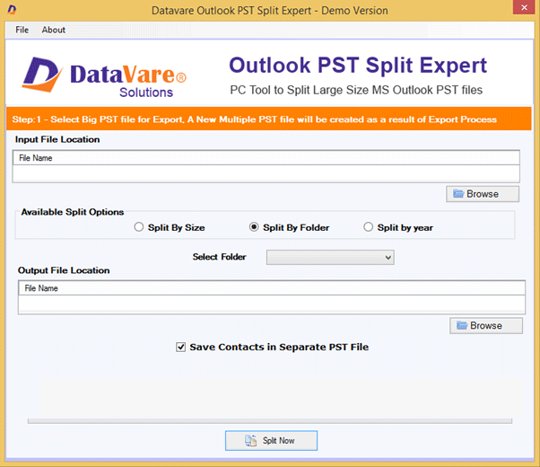
Task: Open the About menu
Action: (54, 30)
